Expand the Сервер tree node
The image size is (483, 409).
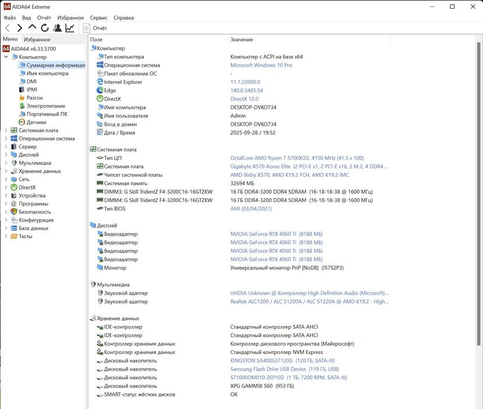coord(6,147)
